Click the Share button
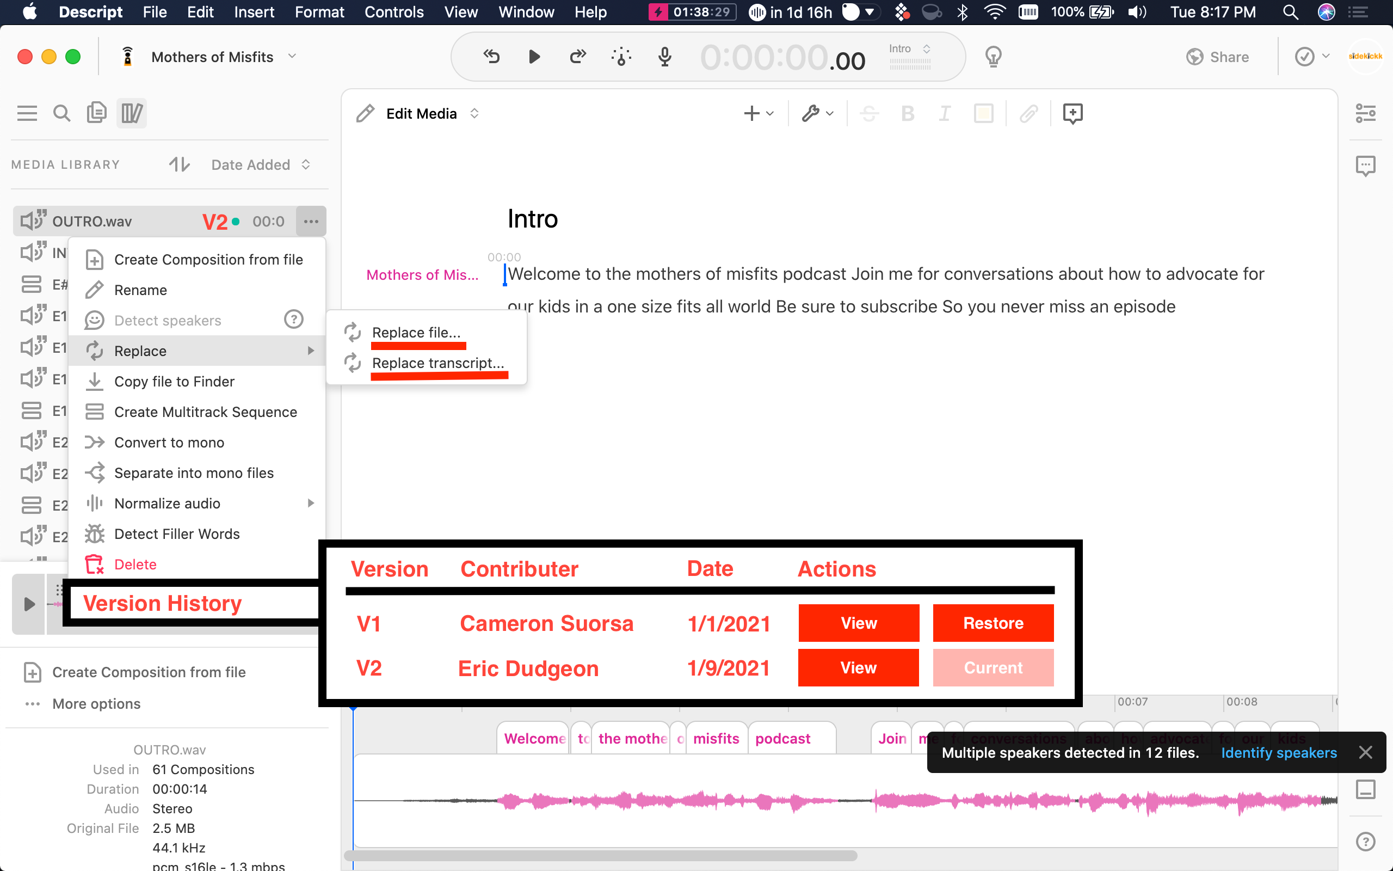The width and height of the screenshot is (1393, 871). coord(1217,57)
